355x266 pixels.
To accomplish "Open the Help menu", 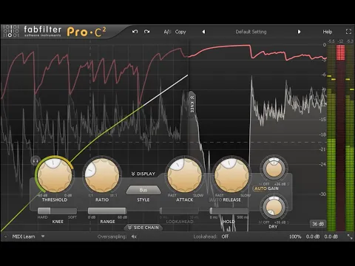I will [x=328, y=32].
